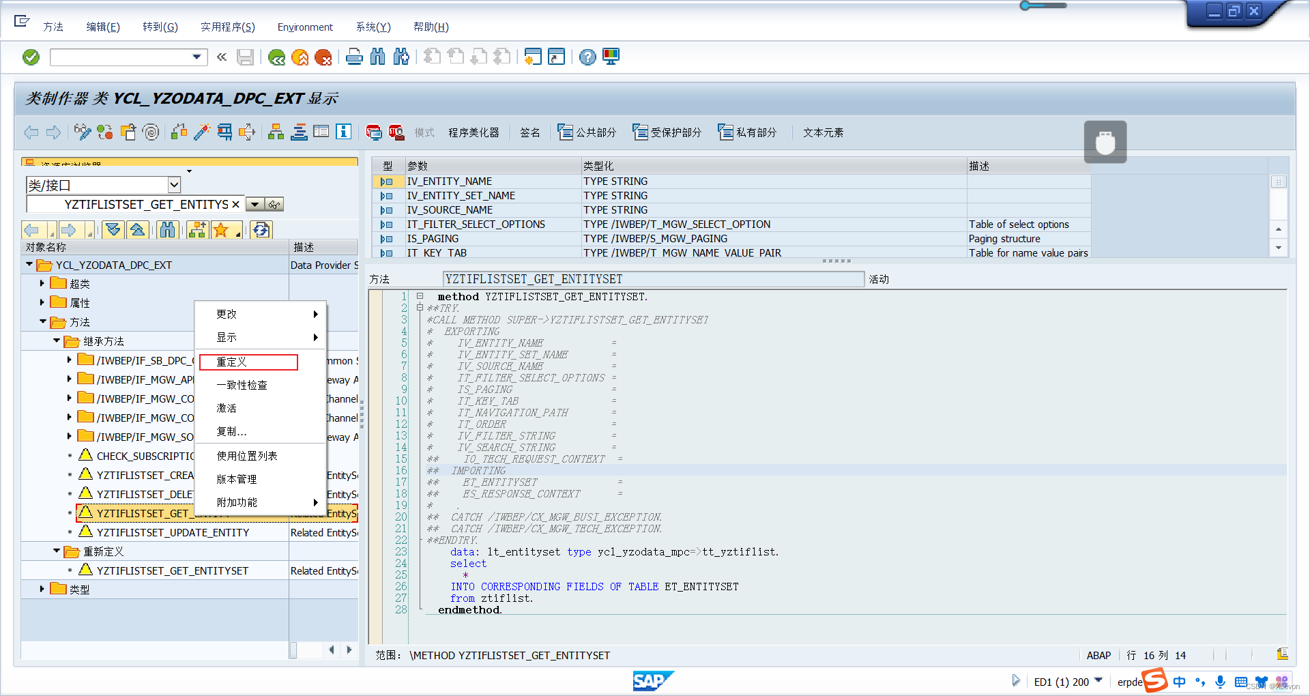Click the SAP menu corner icon
This screenshot has width=1310, height=696.
point(22,21)
